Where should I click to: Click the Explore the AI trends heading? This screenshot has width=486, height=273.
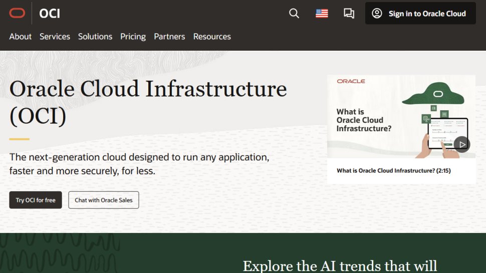click(x=340, y=266)
